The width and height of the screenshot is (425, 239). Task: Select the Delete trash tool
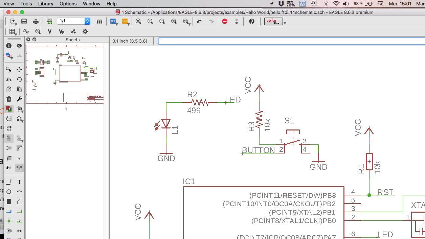[9, 99]
